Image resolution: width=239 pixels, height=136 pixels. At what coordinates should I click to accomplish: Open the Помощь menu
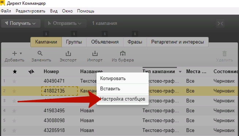point(86,11)
